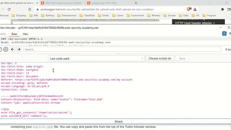The width and height of the screenshot is (231, 130).
Task: Reload the browser page
Action: (9, 9)
